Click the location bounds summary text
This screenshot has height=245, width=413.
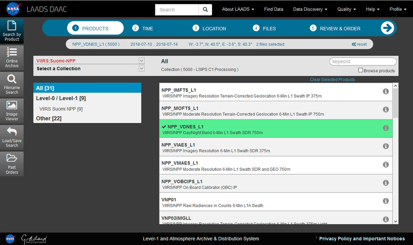tap(220, 44)
